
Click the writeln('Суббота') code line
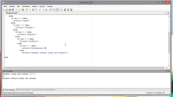pyautogui.click(x=29, y=41)
